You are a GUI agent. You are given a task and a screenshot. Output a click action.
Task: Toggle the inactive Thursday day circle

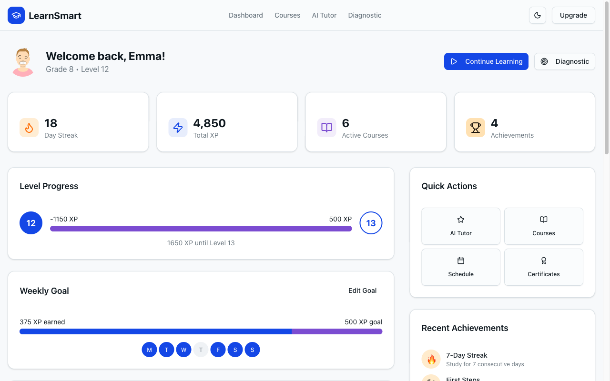(201, 350)
